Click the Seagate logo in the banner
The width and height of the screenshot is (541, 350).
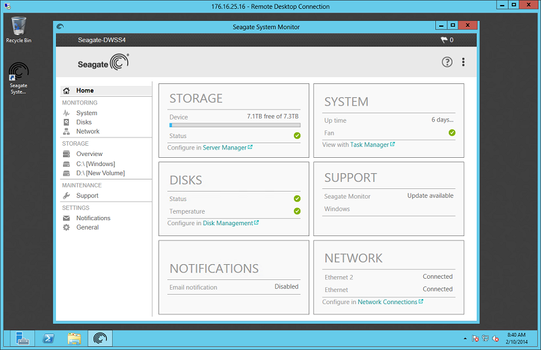pos(103,62)
